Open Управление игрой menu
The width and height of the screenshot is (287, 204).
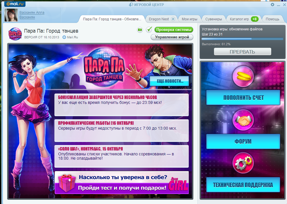(172, 37)
